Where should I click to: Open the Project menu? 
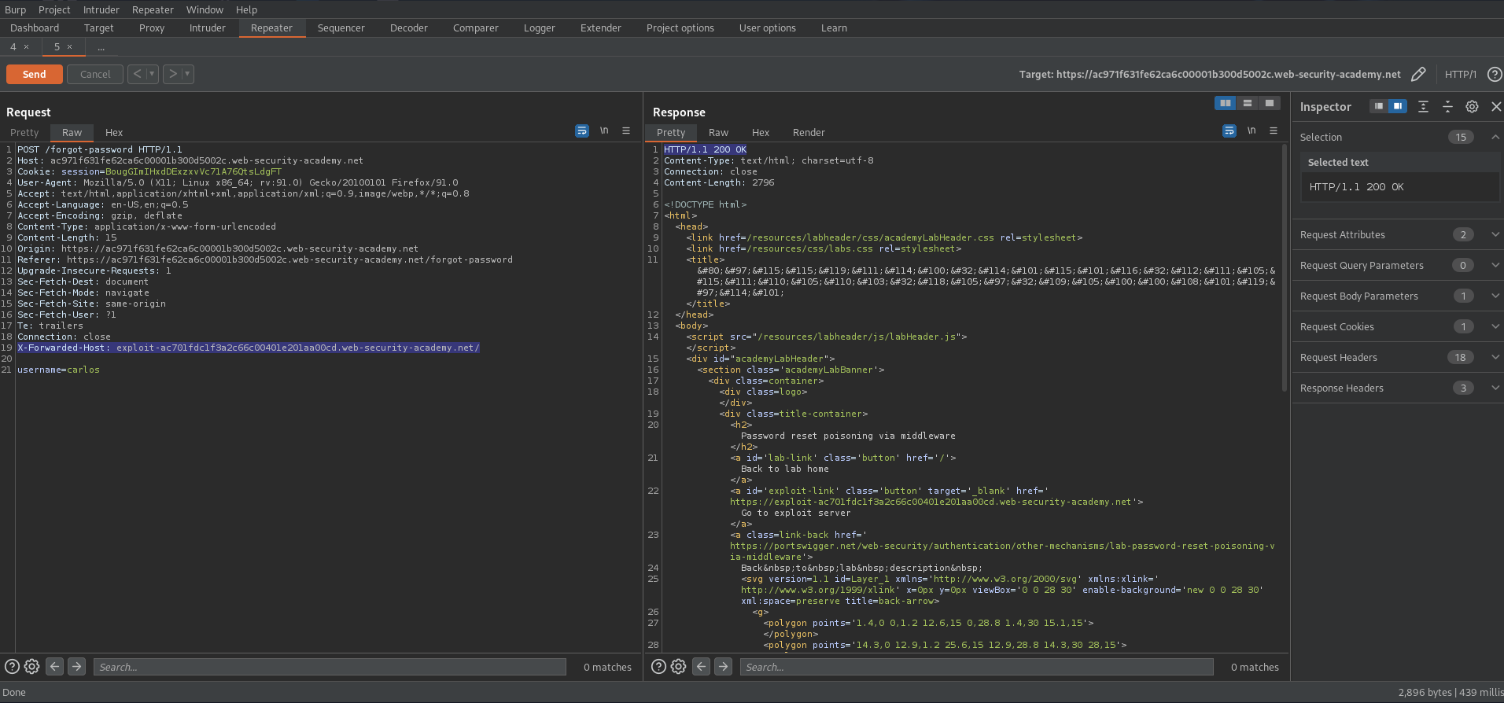coord(54,9)
